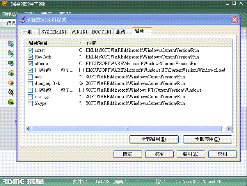Open the SYSTEM.INI tab
The height and width of the screenshot is (186, 247).
point(54,32)
